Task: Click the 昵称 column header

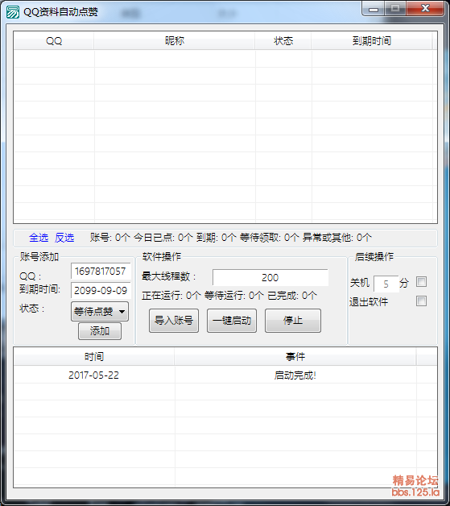Action: pos(175,40)
